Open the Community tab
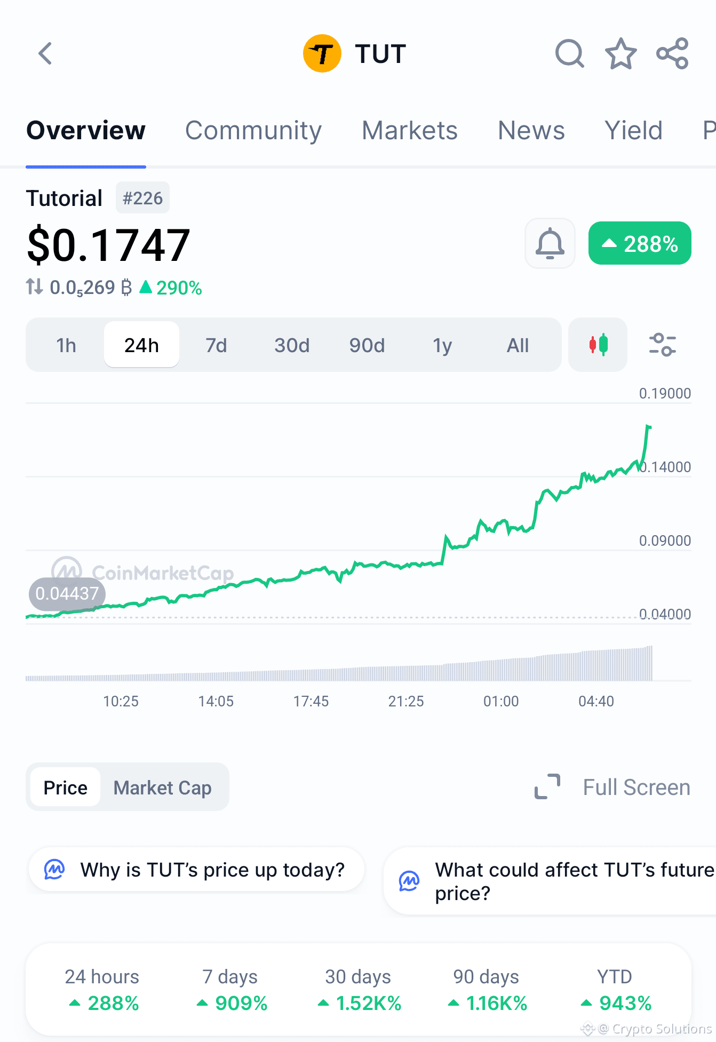The height and width of the screenshot is (1042, 716). (253, 131)
